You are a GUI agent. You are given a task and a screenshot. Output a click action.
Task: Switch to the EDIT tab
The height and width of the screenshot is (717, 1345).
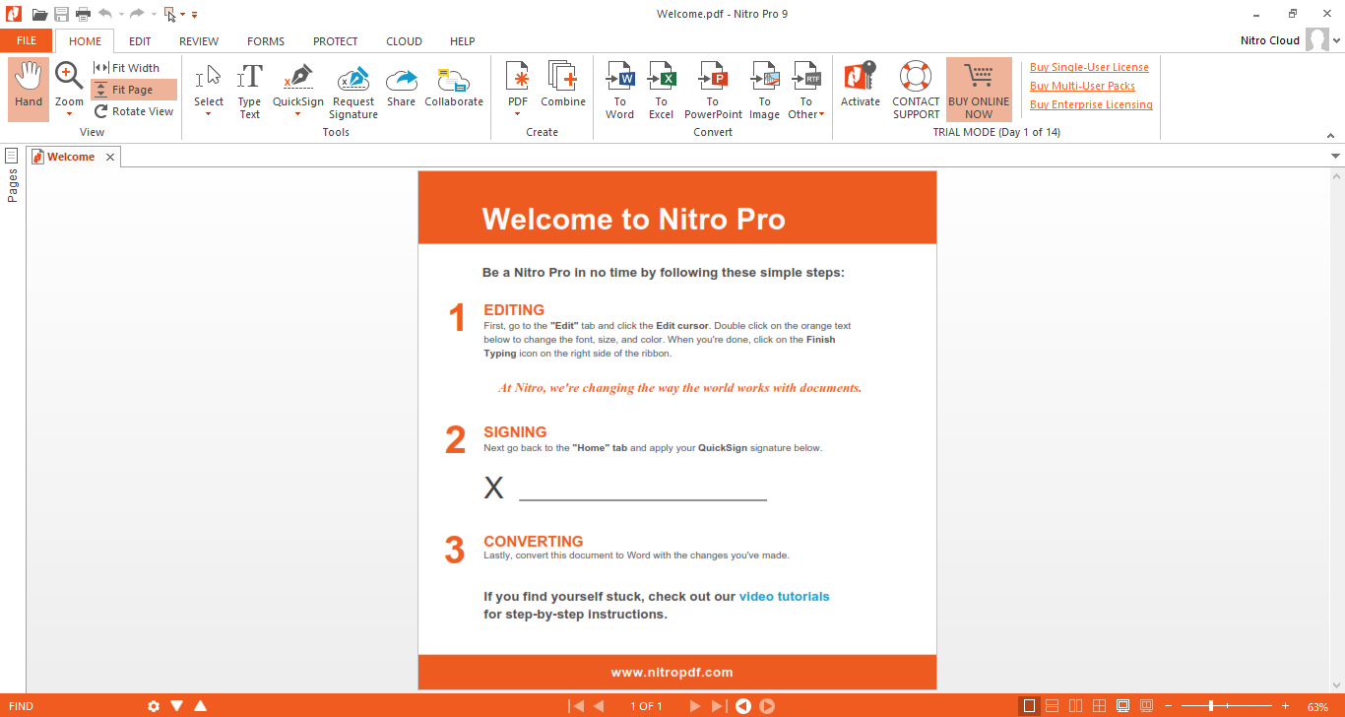(x=140, y=41)
